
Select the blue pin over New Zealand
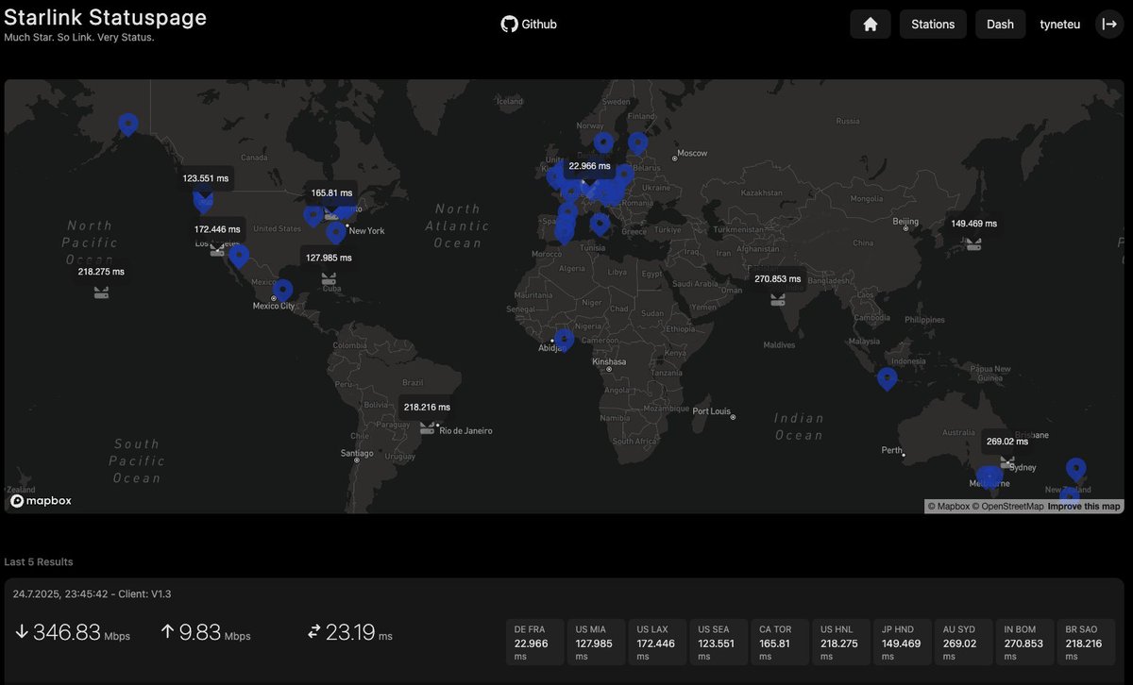(x=1075, y=468)
